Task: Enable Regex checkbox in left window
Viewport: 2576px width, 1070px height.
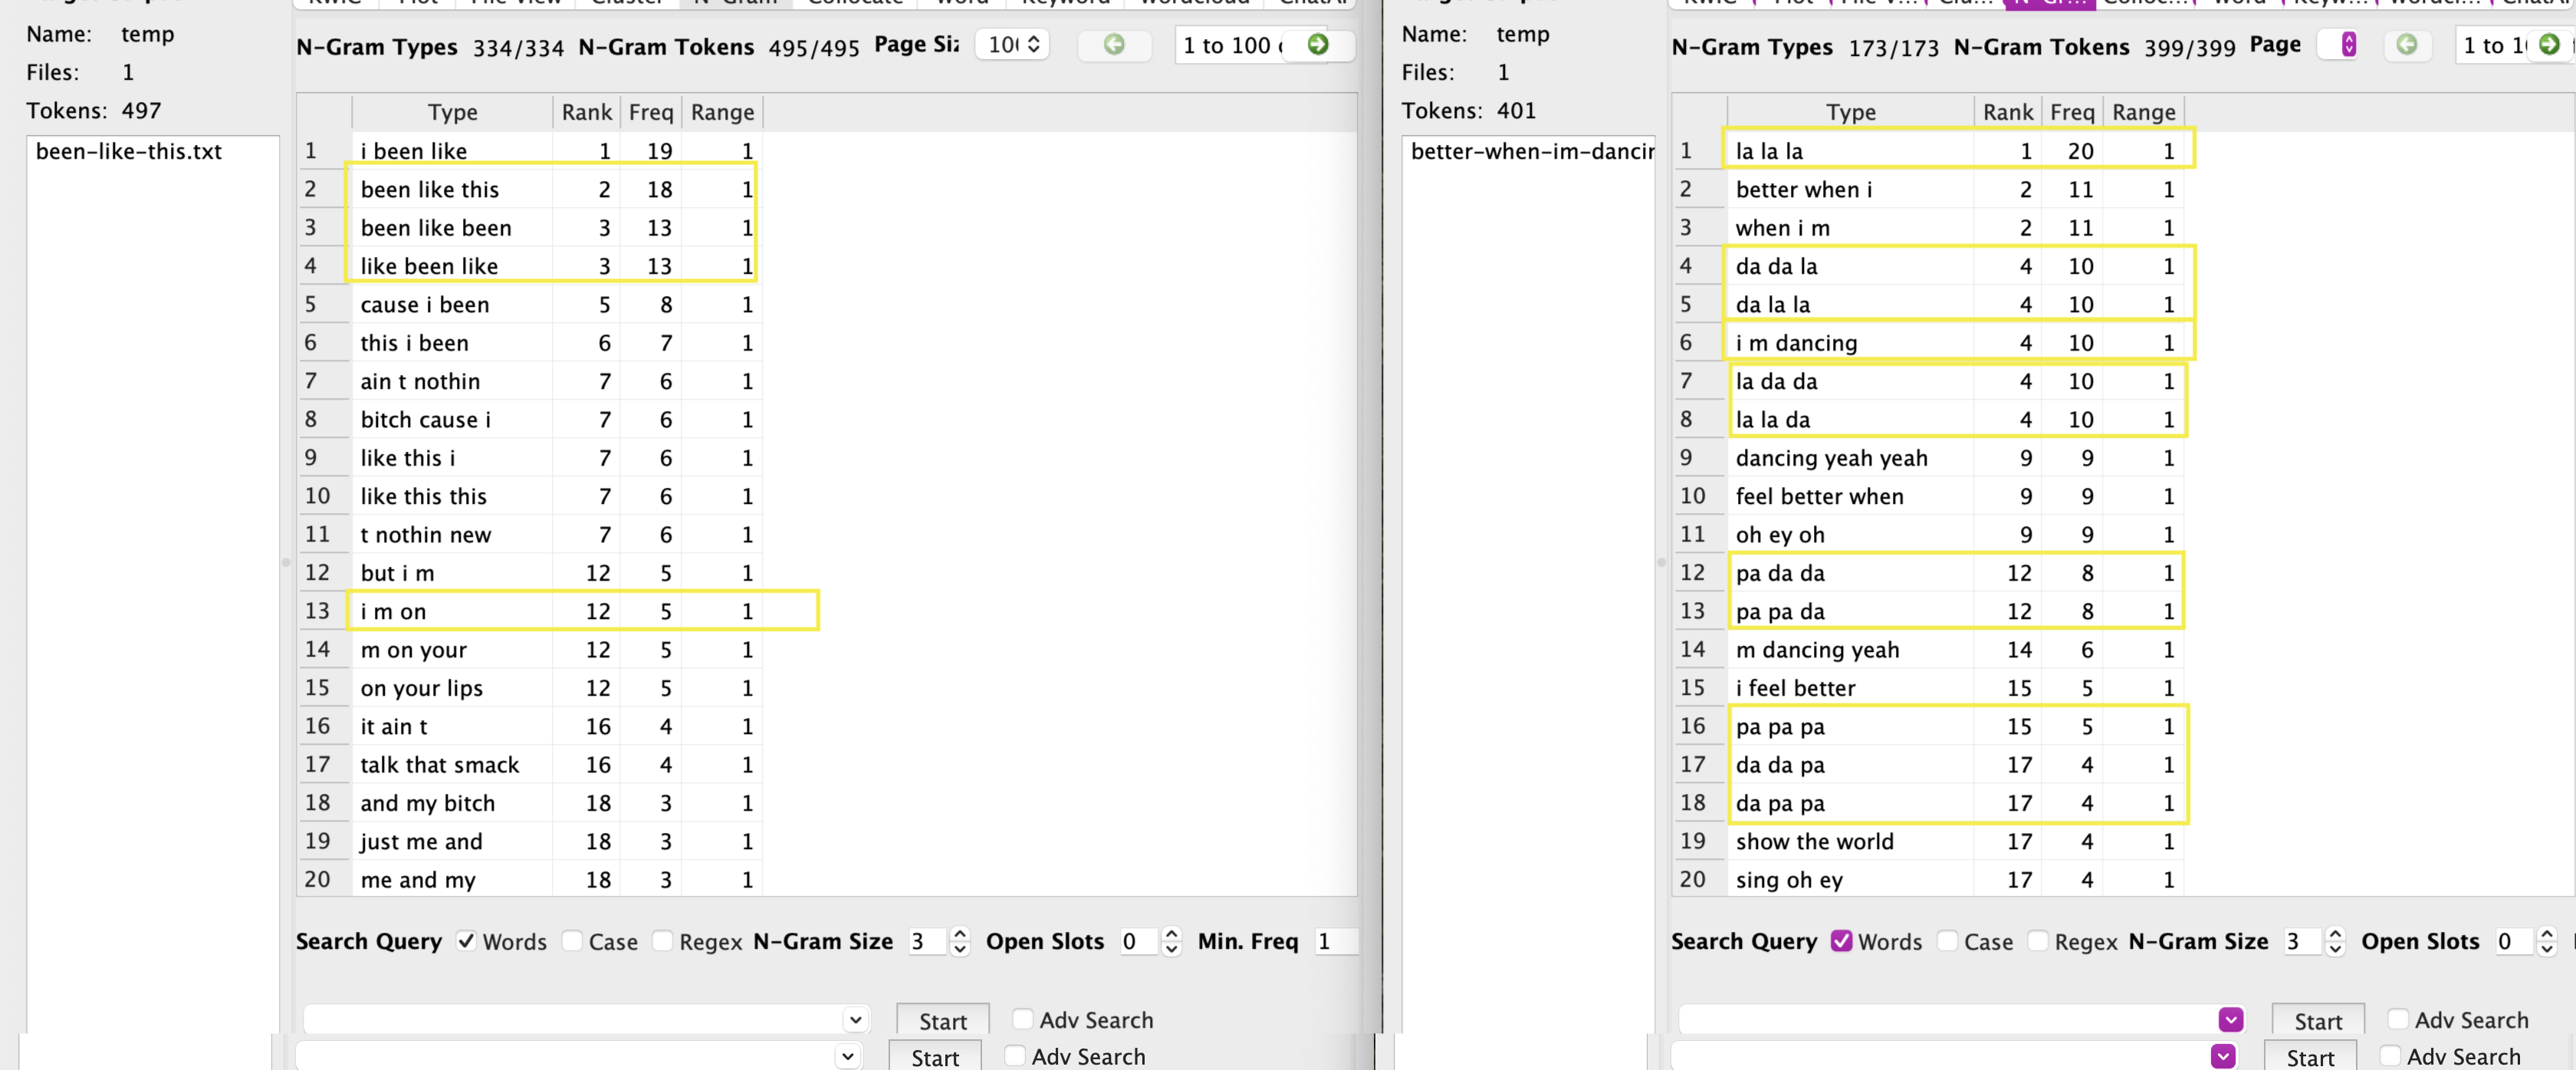Action: [662, 941]
